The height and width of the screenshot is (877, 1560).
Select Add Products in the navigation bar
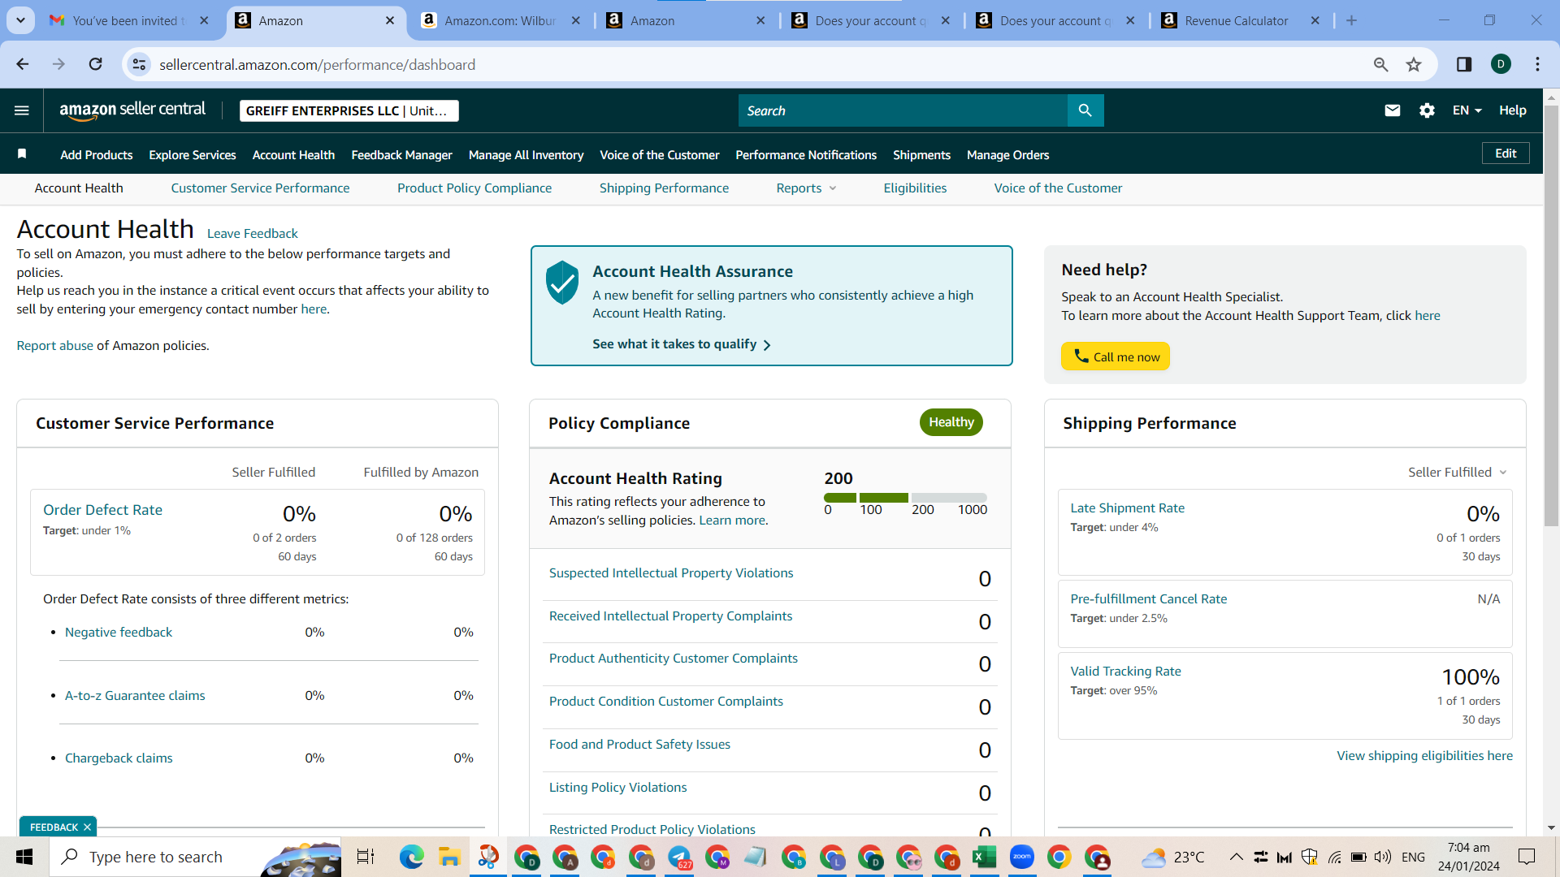click(x=97, y=155)
